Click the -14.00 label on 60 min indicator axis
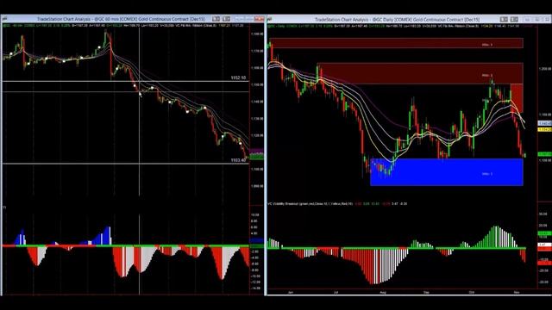Image resolution: width=552 pixels, height=310 pixels. tap(255, 288)
